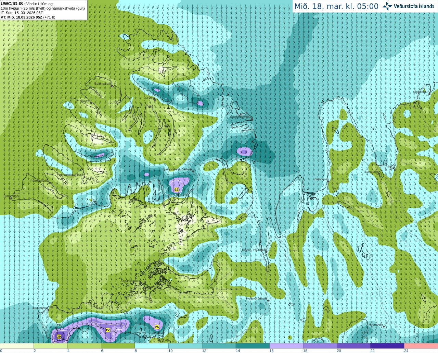
Task: Pick the 16–18 m/s lavender legend swatch
Action: tap(286, 346)
